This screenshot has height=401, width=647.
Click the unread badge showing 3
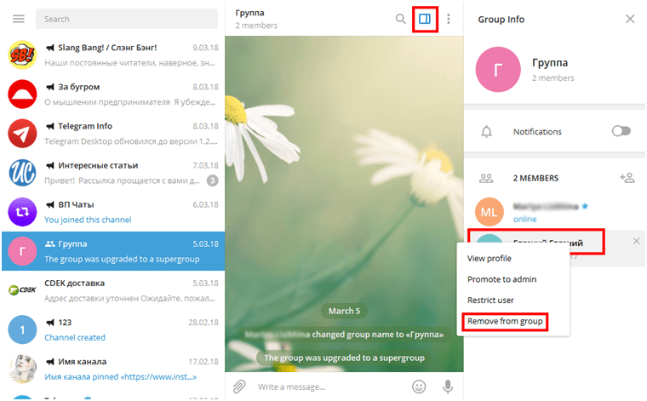[213, 180]
